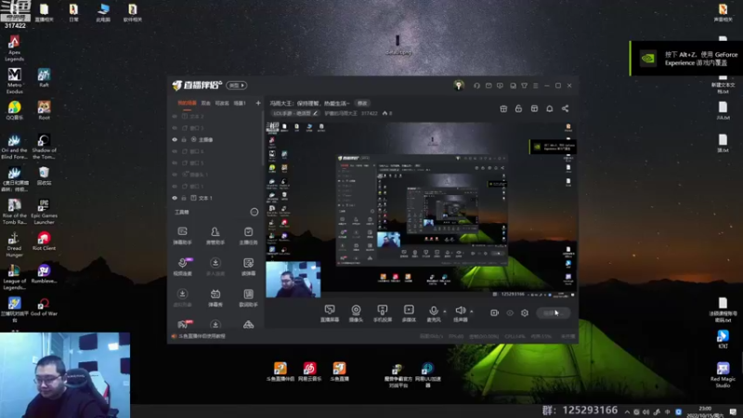
Task: Click the screen mode pill beside the app logo
Action: point(237,85)
